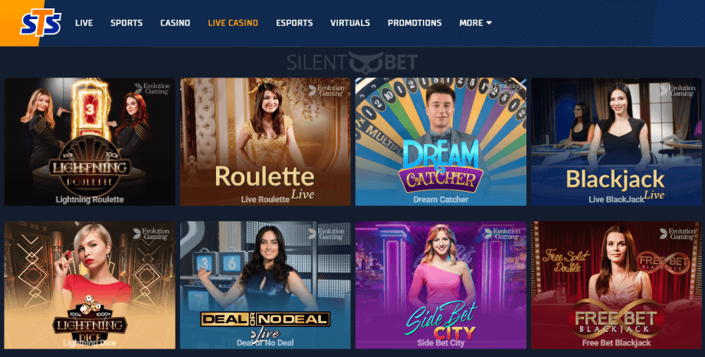Screen dimensions: 705x357
Task: Click the STS logo icon
Action: point(41,24)
